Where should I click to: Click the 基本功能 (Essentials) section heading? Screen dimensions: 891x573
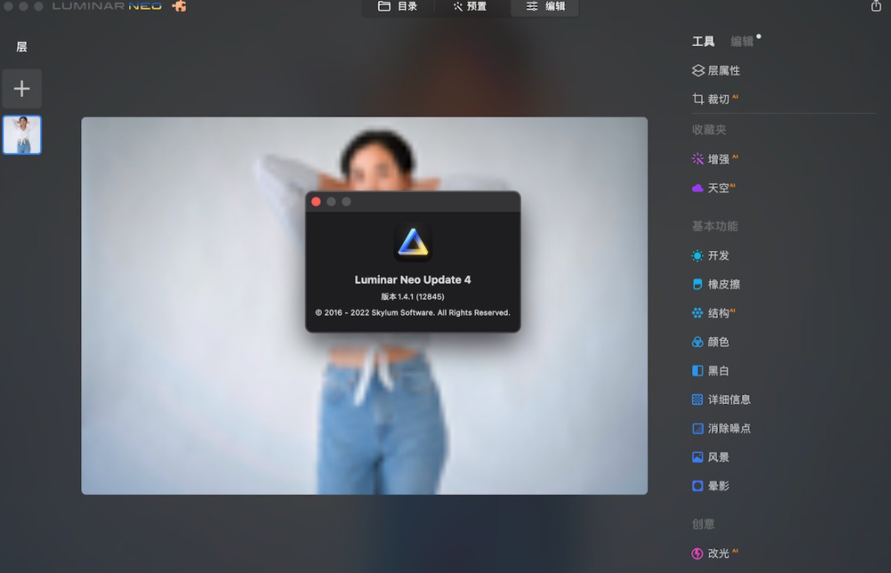click(714, 226)
